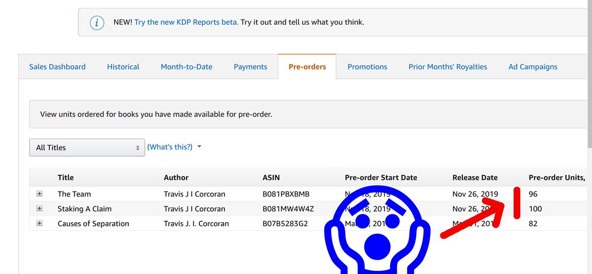Click the Pre-order Start Date header
Image resolution: width=592 pixels, height=274 pixels.
pos(381,177)
